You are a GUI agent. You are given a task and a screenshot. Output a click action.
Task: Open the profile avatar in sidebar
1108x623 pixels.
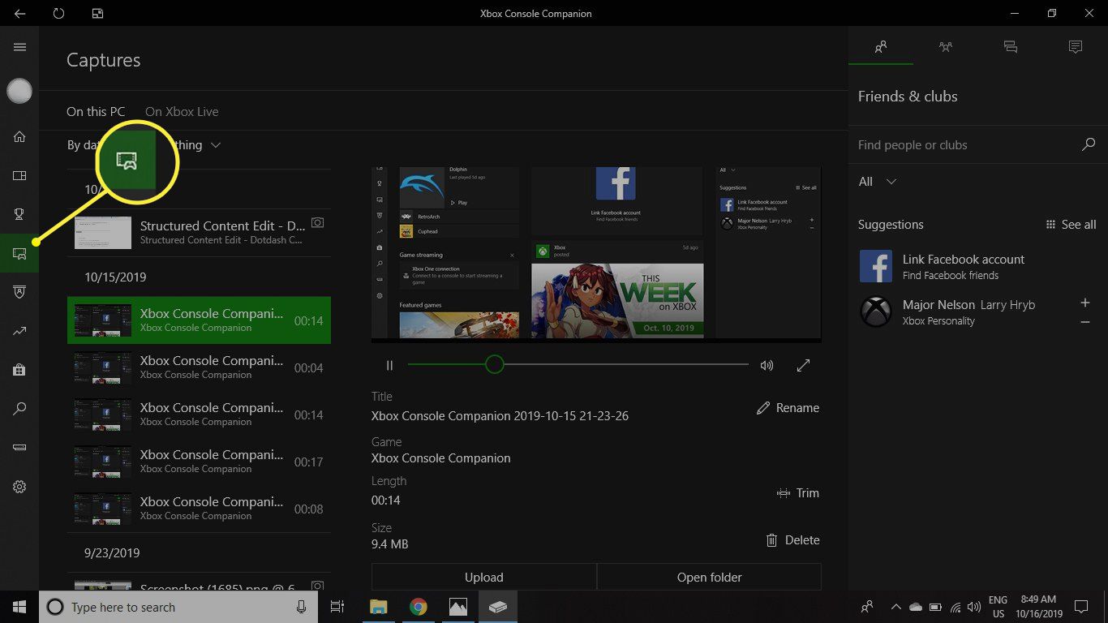click(x=19, y=91)
